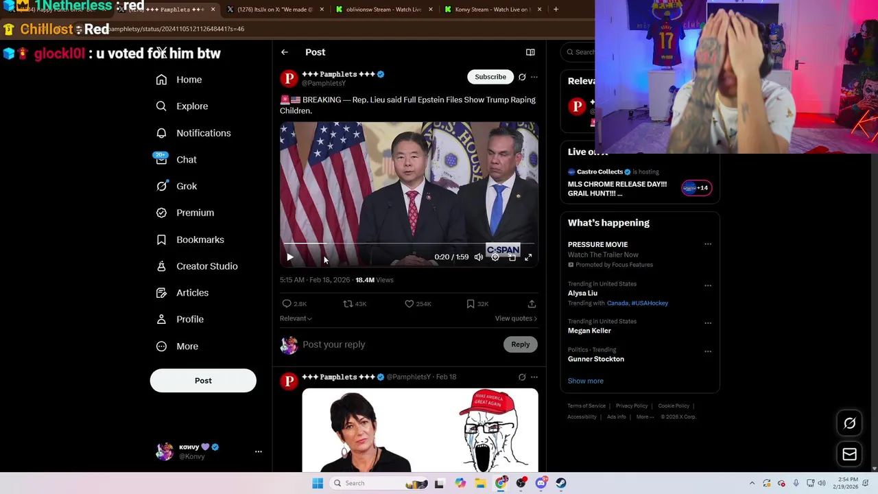Image resolution: width=878 pixels, height=494 pixels.
Task: Open reader view icon in Post header
Action: 530,52
